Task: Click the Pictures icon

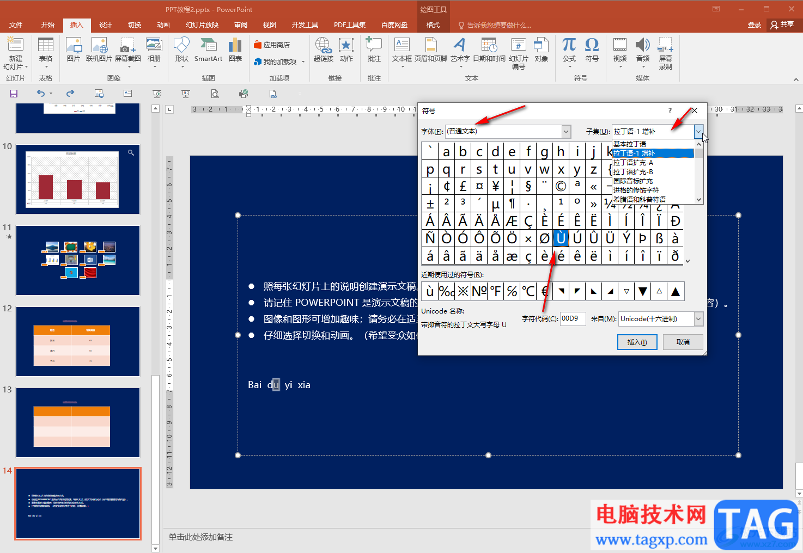Action: tap(73, 50)
